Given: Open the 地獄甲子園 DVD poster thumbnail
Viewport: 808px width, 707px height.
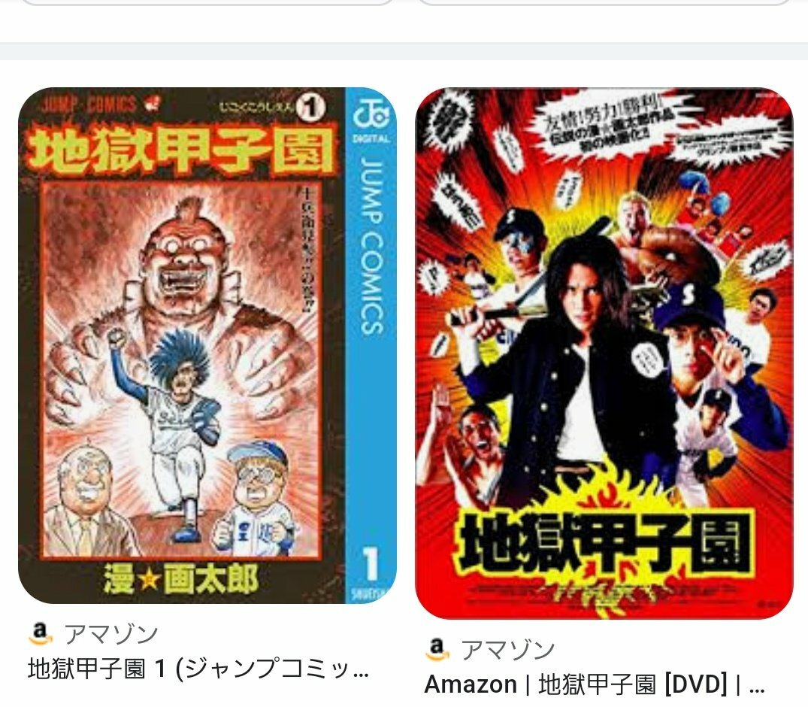Looking at the screenshot, I should pyautogui.click(x=604, y=353).
